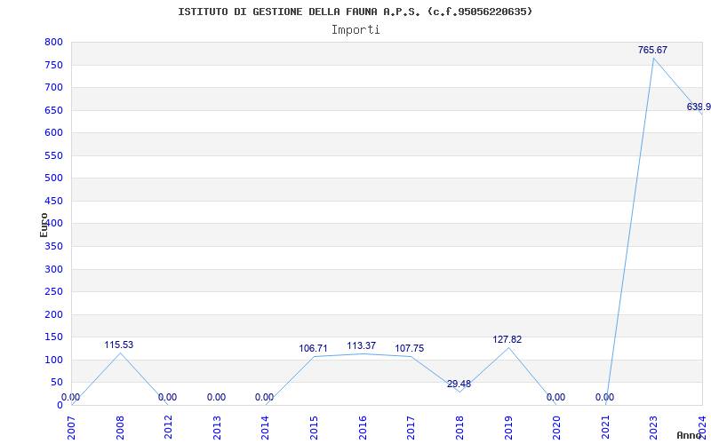Click the 650 y-axis tick label
This screenshot has height=444, width=711.
tap(53, 110)
